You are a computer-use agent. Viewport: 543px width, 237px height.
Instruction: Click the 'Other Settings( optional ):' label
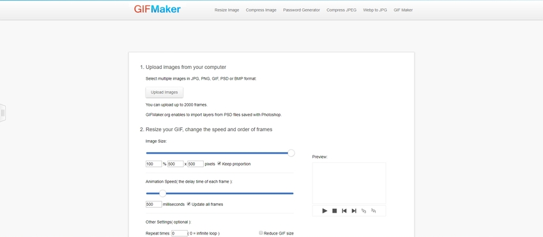click(169, 222)
